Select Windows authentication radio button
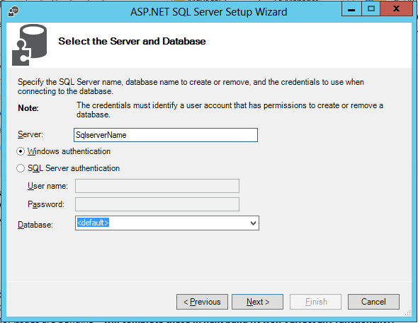The image size is (418, 323). pos(21,151)
